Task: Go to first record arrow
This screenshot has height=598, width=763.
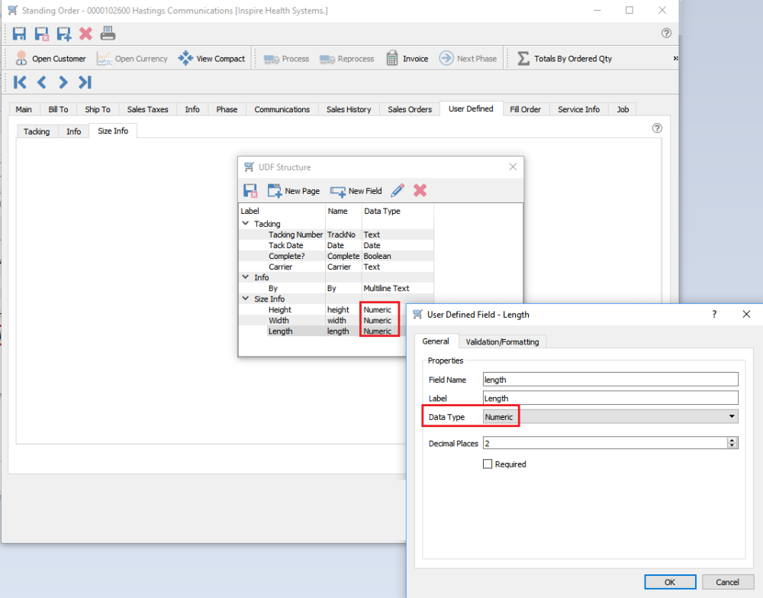Action: coord(20,82)
